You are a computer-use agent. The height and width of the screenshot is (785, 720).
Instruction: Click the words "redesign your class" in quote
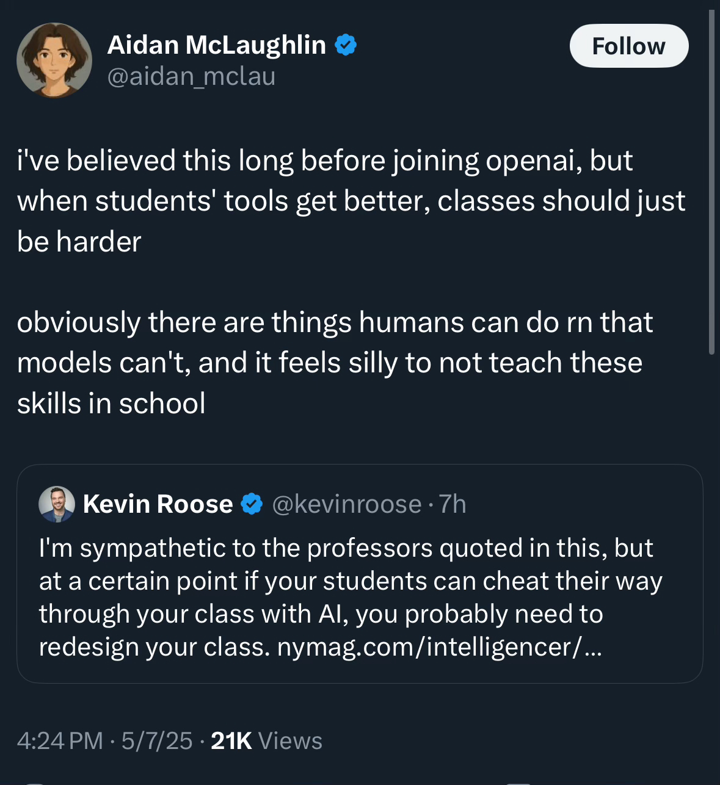tap(154, 647)
